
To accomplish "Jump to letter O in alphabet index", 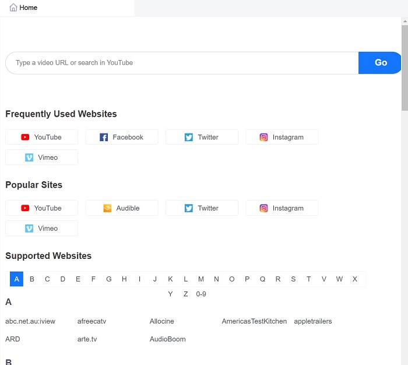I will 231,279.
